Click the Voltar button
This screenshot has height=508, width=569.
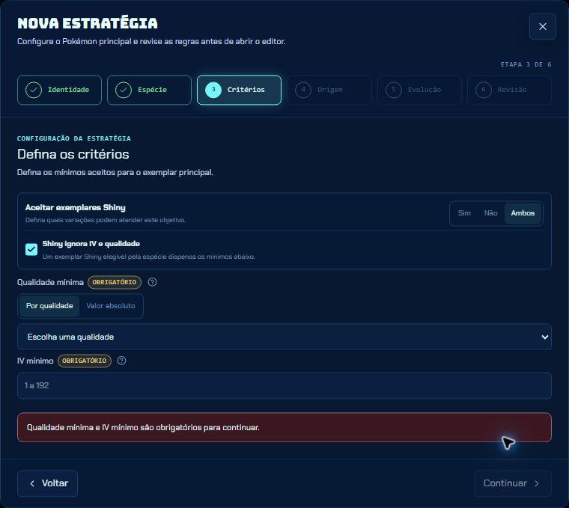(x=47, y=483)
